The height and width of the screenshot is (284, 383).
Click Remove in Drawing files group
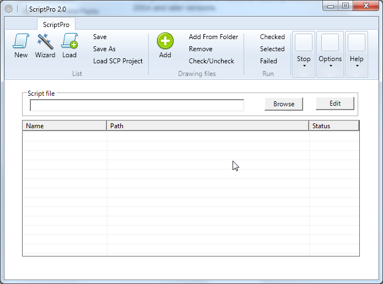pos(201,49)
